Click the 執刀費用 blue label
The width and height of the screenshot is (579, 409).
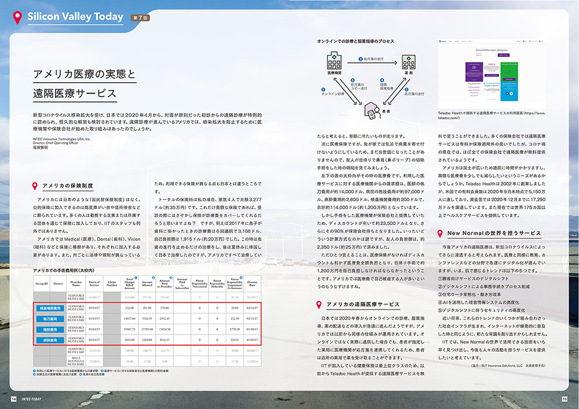coord(50,319)
